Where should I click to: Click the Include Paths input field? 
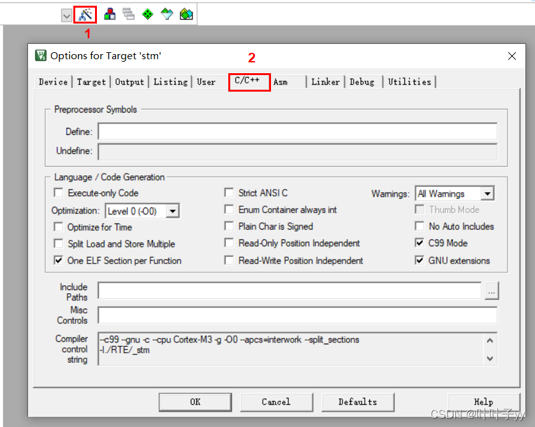tap(289, 291)
